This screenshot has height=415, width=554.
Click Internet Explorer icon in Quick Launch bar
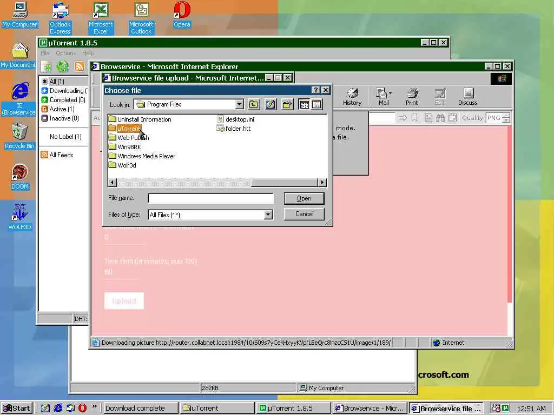58,408
